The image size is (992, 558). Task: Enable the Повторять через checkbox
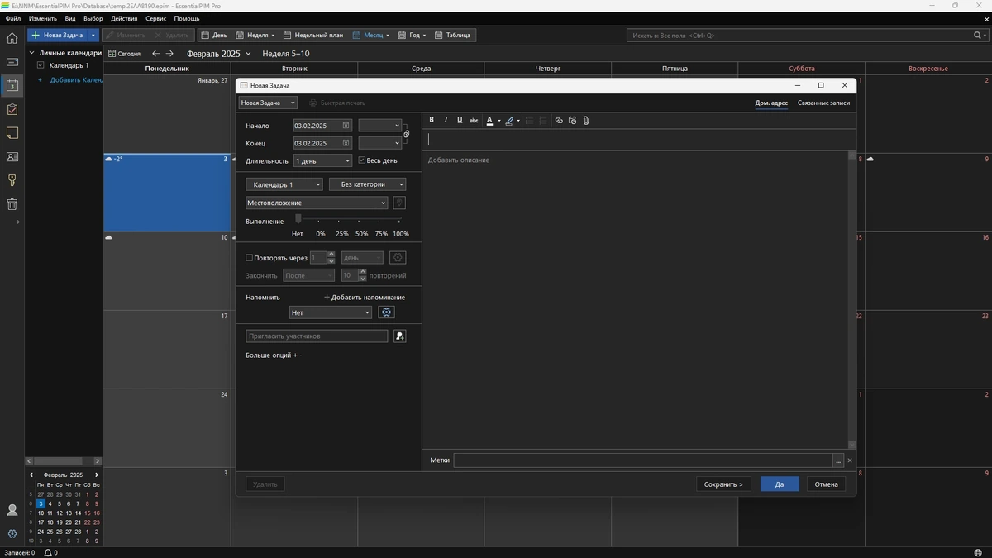[x=250, y=258]
